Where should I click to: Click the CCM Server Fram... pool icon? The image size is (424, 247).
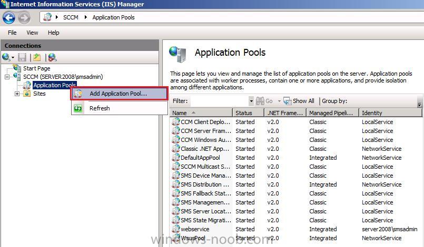[x=176, y=131]
